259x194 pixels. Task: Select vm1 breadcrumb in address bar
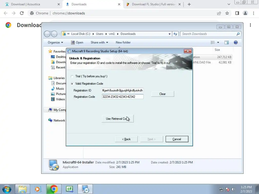(112, 34)
